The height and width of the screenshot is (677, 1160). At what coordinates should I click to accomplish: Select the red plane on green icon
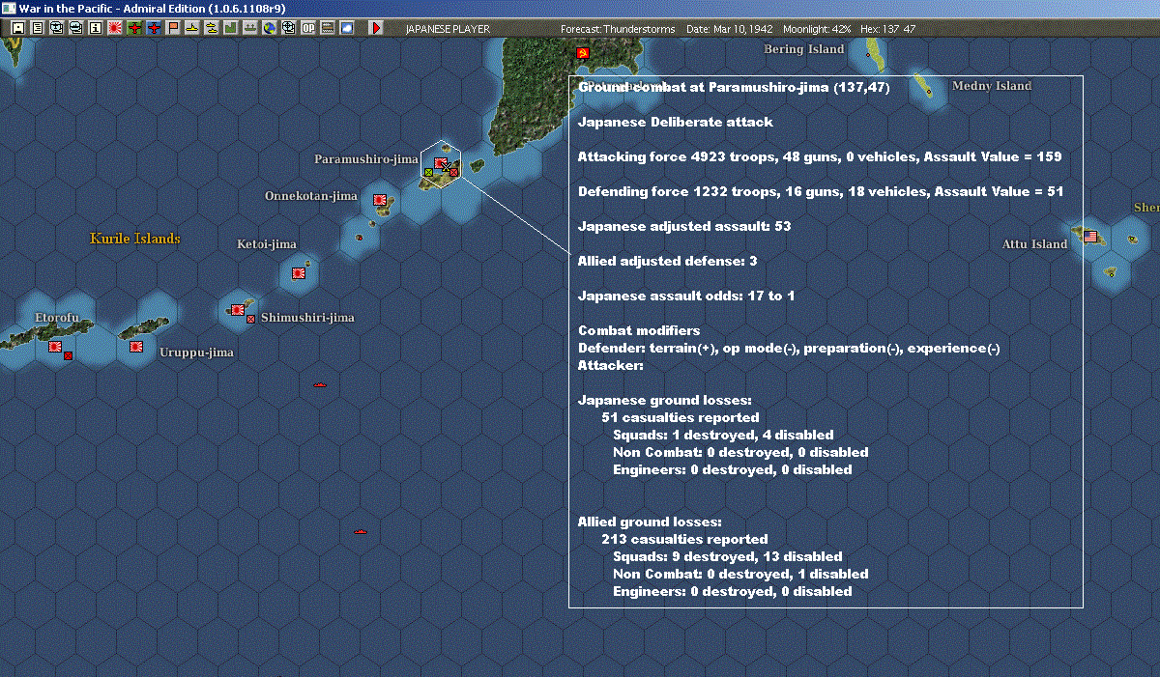click(134, 28)
